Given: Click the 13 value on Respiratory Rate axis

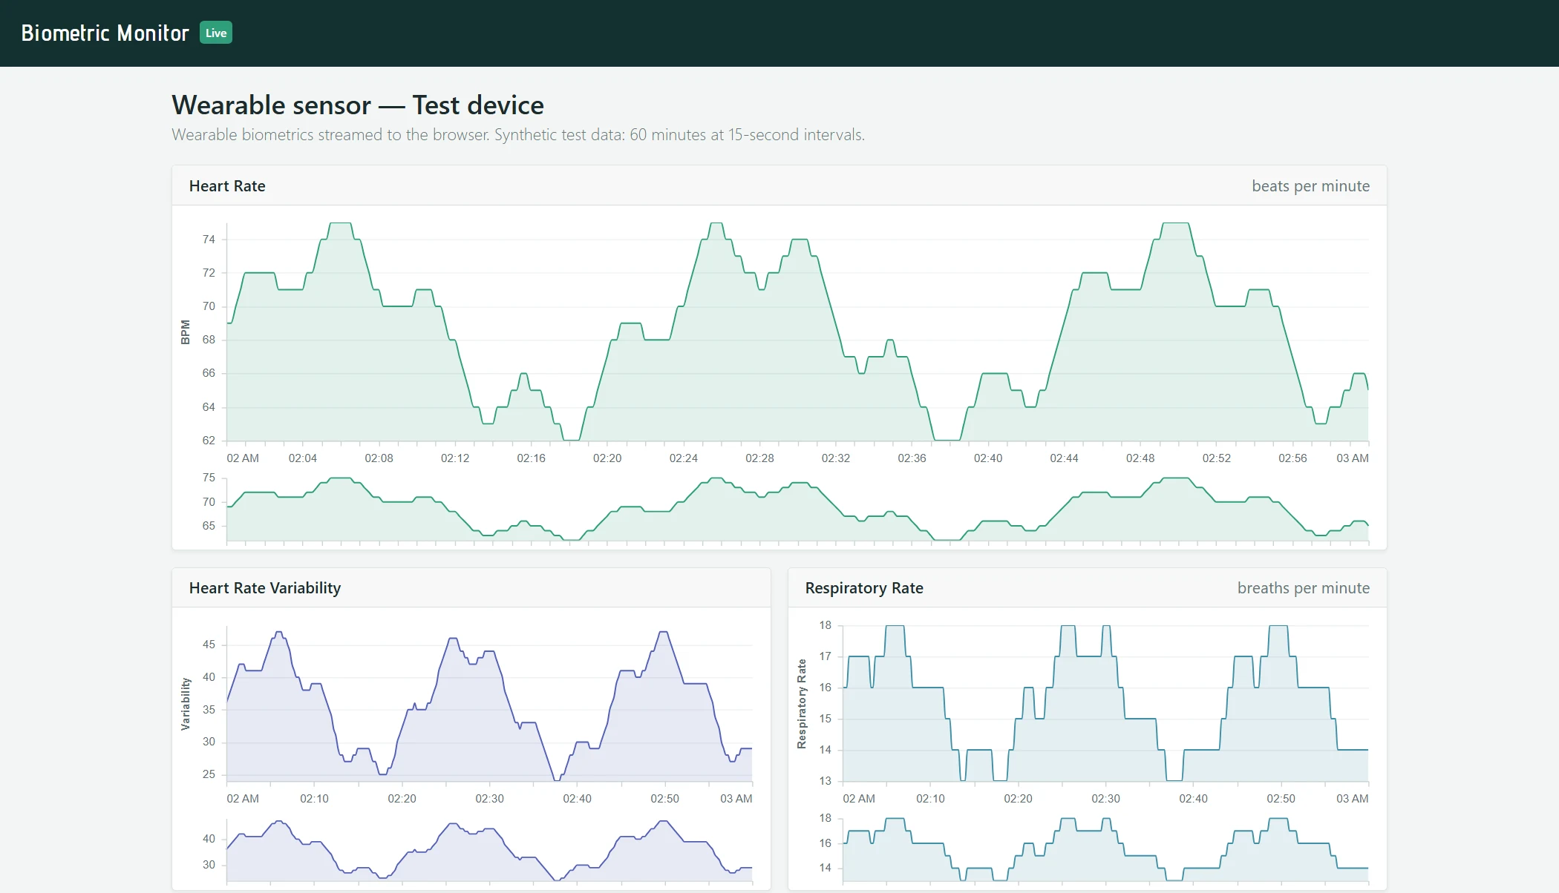Looking at the screenshot, I should coord(825,781).
